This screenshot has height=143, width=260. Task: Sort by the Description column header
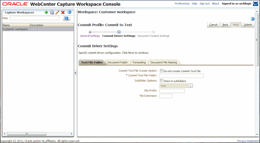pos(52,25)
